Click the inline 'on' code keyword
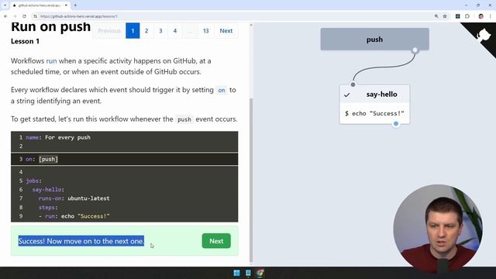 [222, 90]
